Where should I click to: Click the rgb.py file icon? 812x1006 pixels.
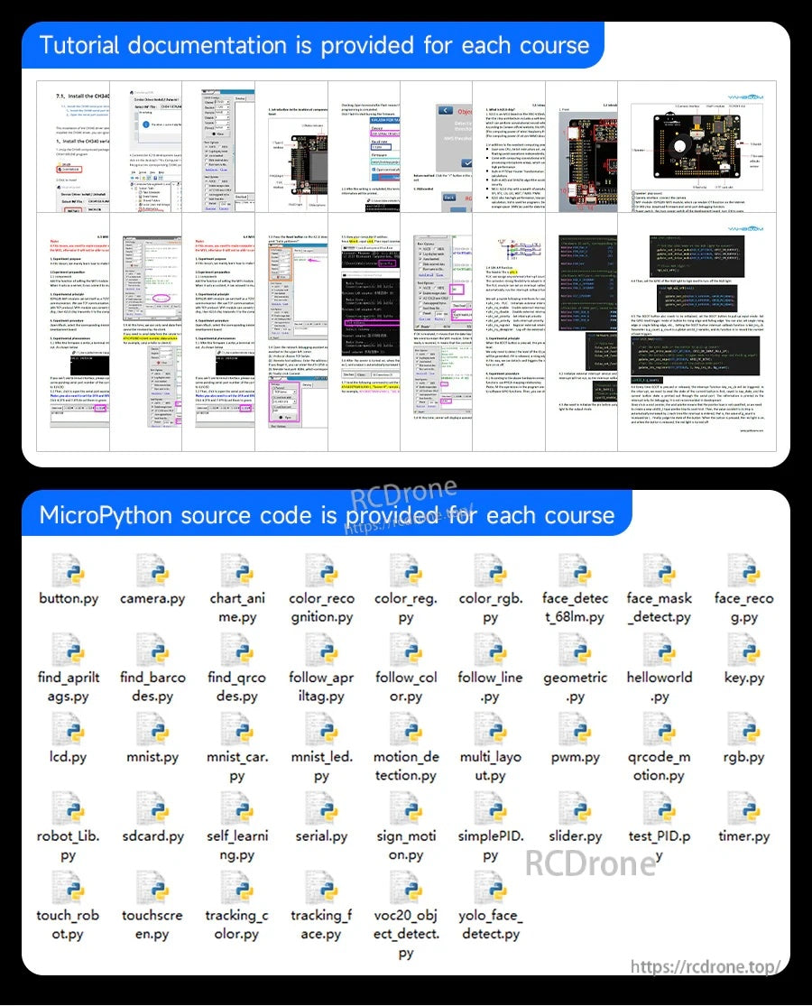744,729
